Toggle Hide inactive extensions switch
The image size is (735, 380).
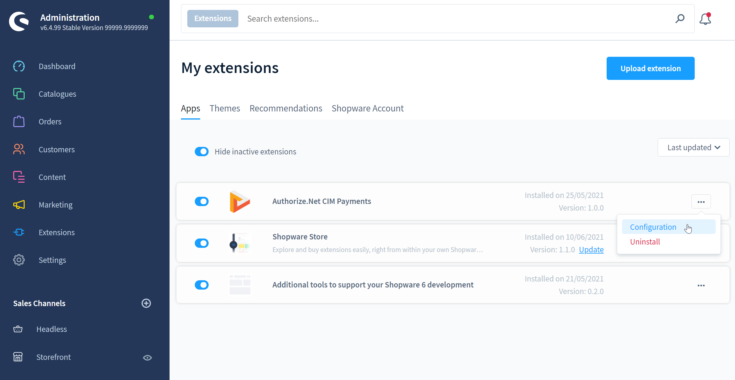[x=202, y=152]
